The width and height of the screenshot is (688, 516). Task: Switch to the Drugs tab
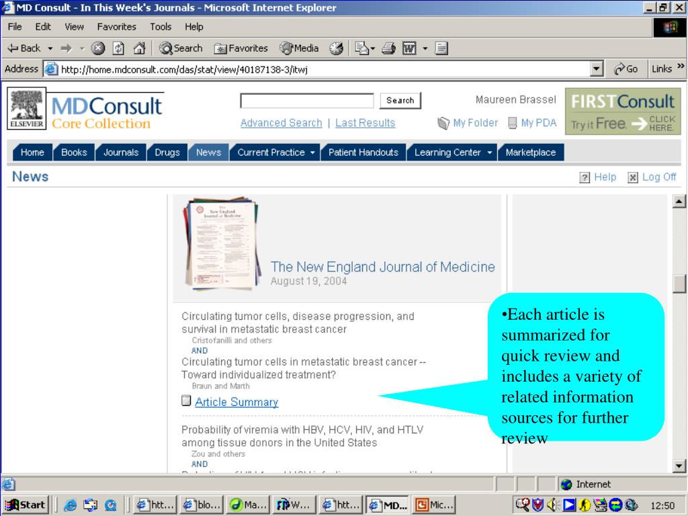(x=167, y=153)
